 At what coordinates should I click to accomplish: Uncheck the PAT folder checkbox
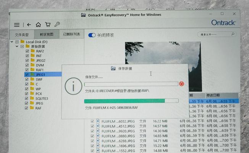tap(27, 56)
